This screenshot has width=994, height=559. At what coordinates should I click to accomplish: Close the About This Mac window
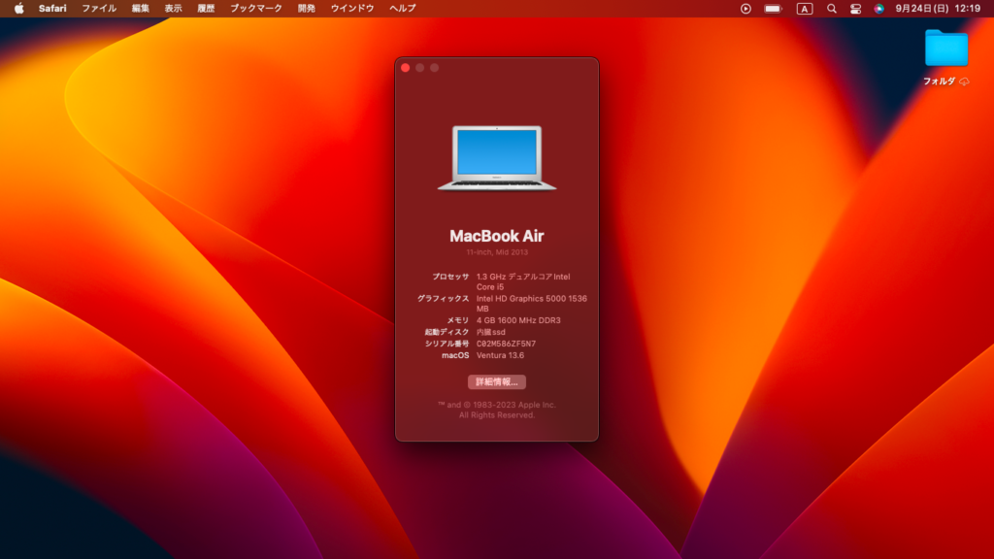click(x=406, y=68)
